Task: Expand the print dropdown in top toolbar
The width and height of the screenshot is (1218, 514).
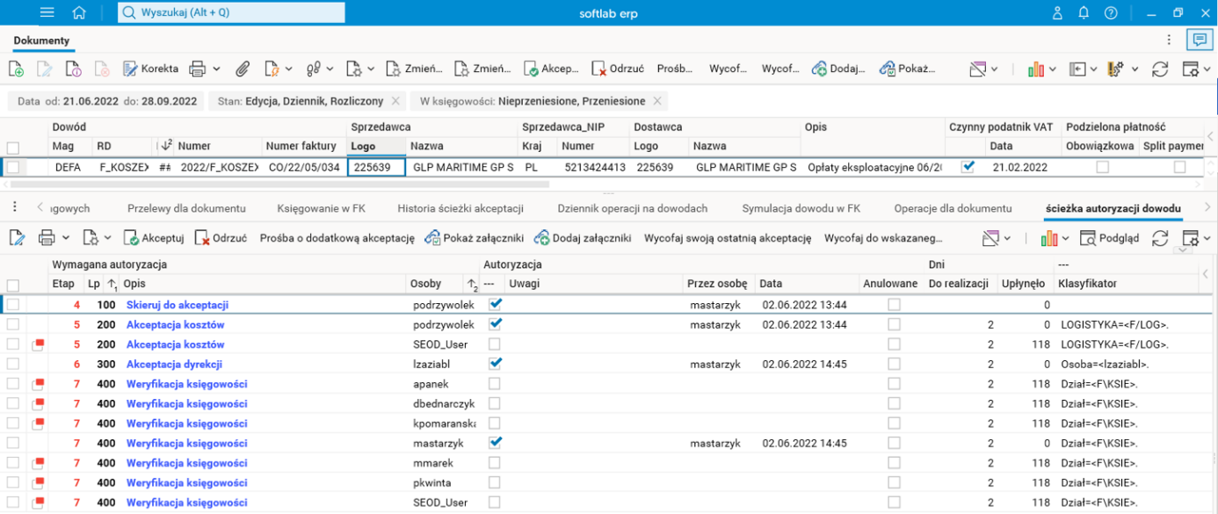Action: pos(216,69)
